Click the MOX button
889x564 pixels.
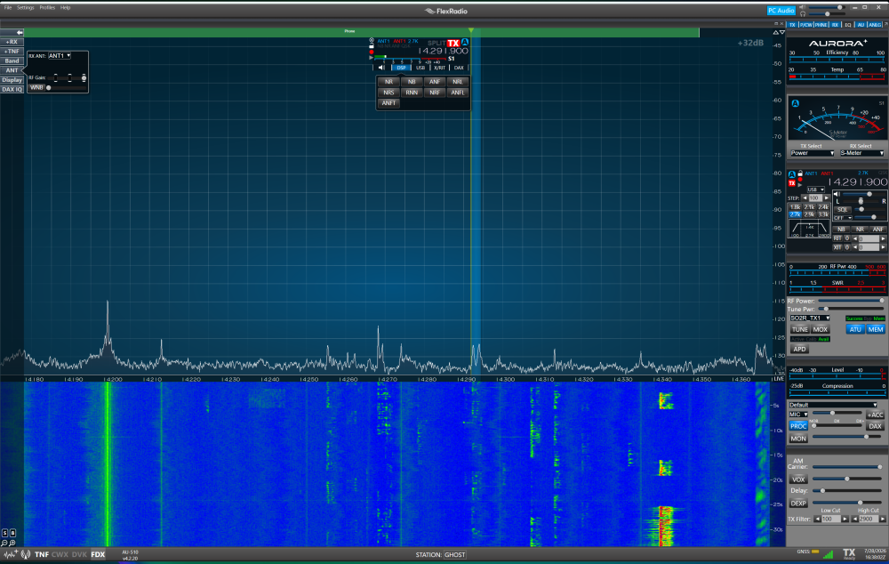[x=820, y=329]
